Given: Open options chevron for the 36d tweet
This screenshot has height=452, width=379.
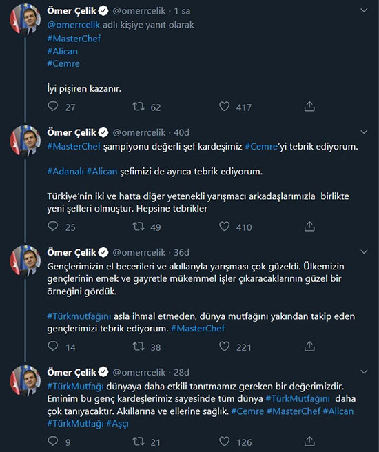Looking at the screenshot, I should pyautogui.click(x=364, y=252).
